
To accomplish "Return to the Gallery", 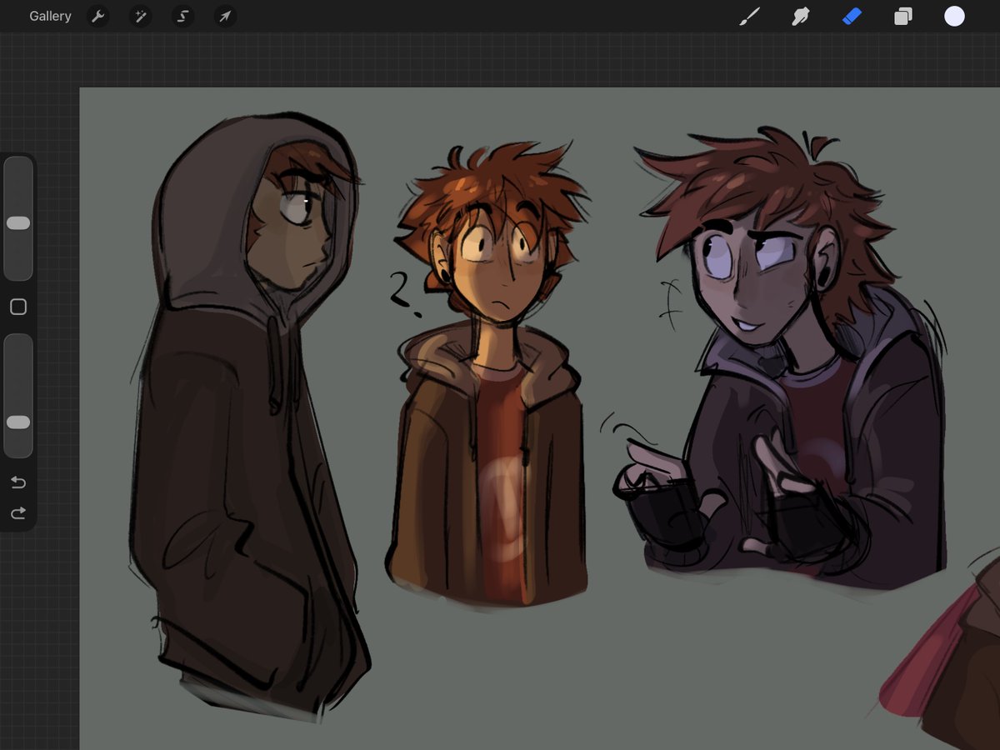I will (x=50, y=17).
